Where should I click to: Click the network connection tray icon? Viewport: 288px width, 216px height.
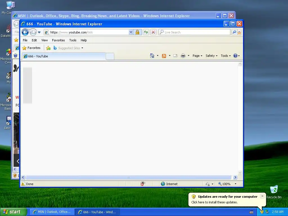[267, 212]
